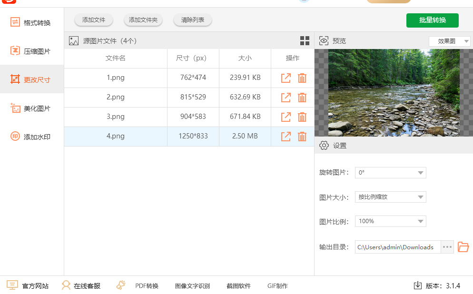
Task: Open the 截图软件 footer link
Action: click(238, 286)
